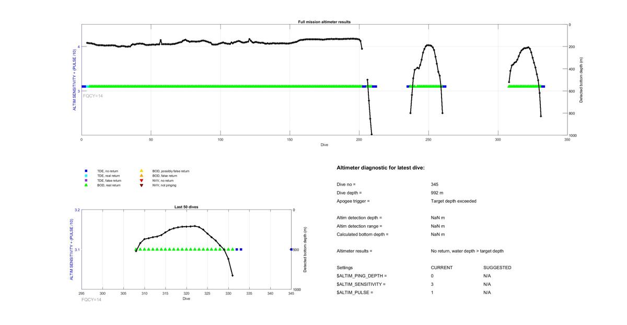Click the 'Apogee trigger =' label
The image size is (627, 325).
(353, 201)
